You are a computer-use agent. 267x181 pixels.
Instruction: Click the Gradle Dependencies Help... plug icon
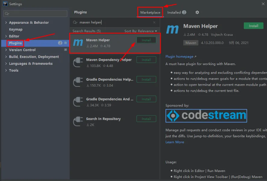click(78, 82)
